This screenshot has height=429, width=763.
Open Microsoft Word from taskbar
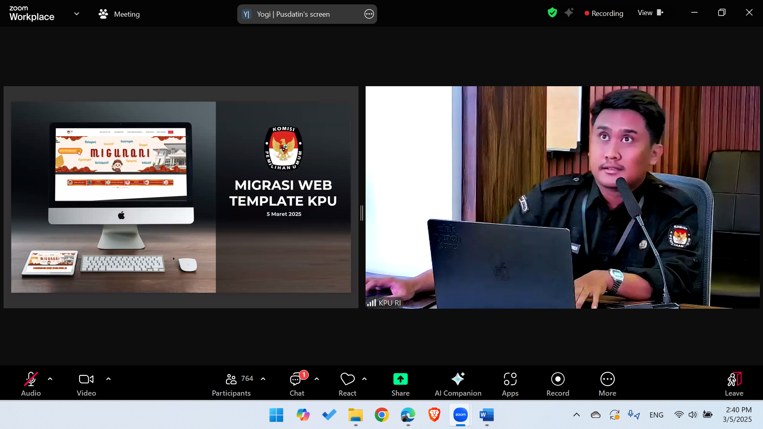[x=486, y=415]
